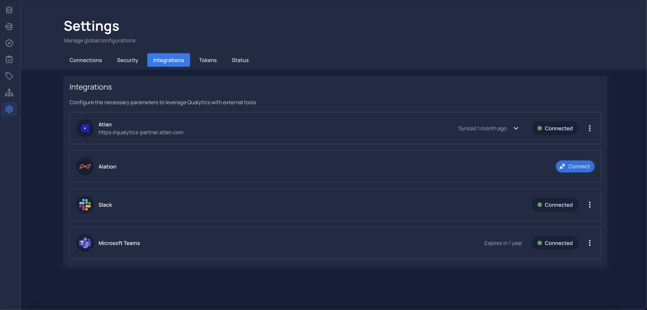The image size is (647, 310).
Task: Click 'Manage global configurations' subtitle
Action: pyautogui.click(x=99, y=41)
